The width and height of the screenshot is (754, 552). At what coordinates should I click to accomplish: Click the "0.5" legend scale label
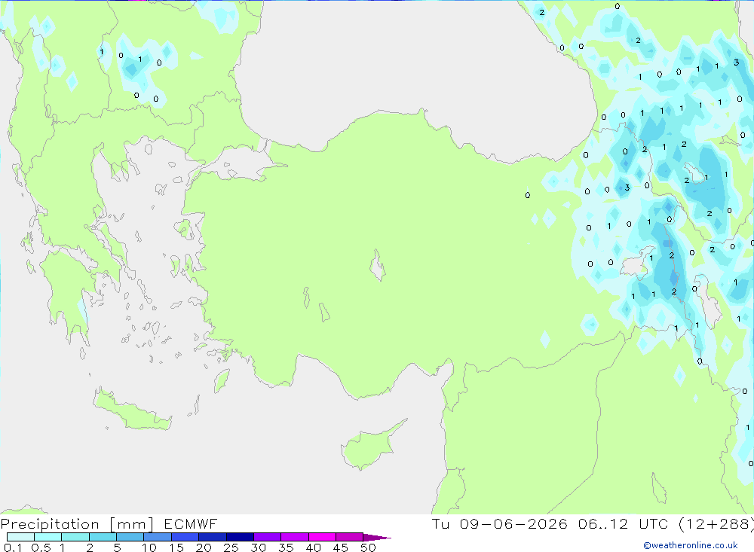41,547
